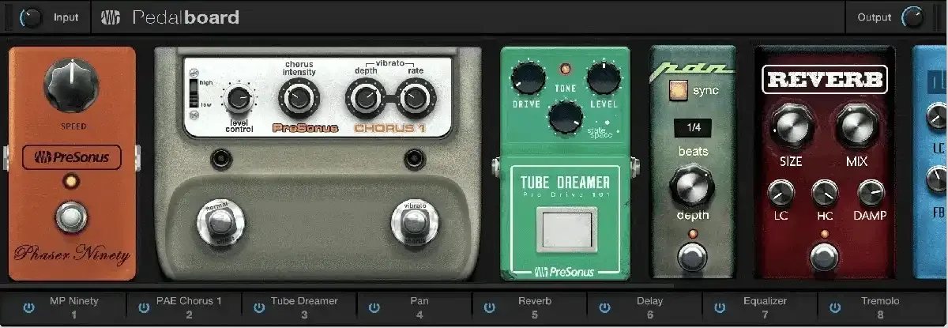Image resolution: width=948 pixels, height=328 pixels.
Task: Select the Reverb tab in slot 5
Action: coord(534,307)
